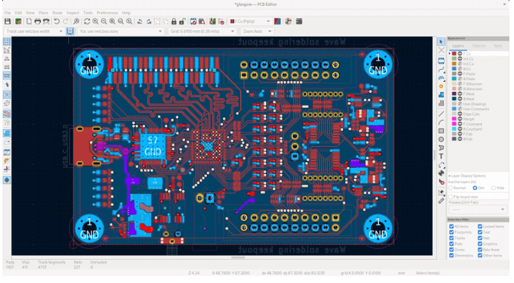Viewport: 514px width, 283px height.
Task: Switch to the Nets tab
Action: (x=498, y=45)
